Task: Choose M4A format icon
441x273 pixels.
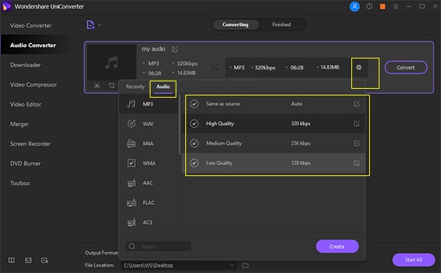Action: click(x=131, y=144)
